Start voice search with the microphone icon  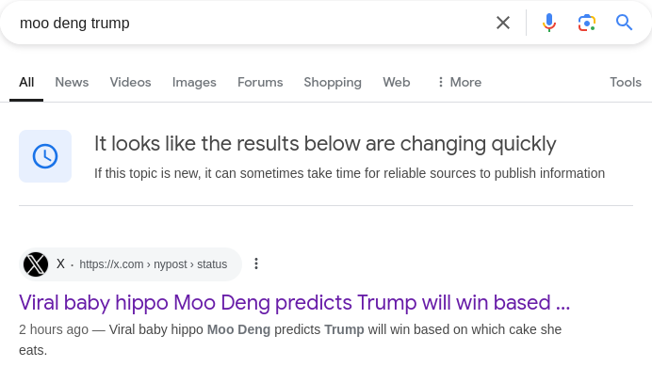(x=549, y=23)
